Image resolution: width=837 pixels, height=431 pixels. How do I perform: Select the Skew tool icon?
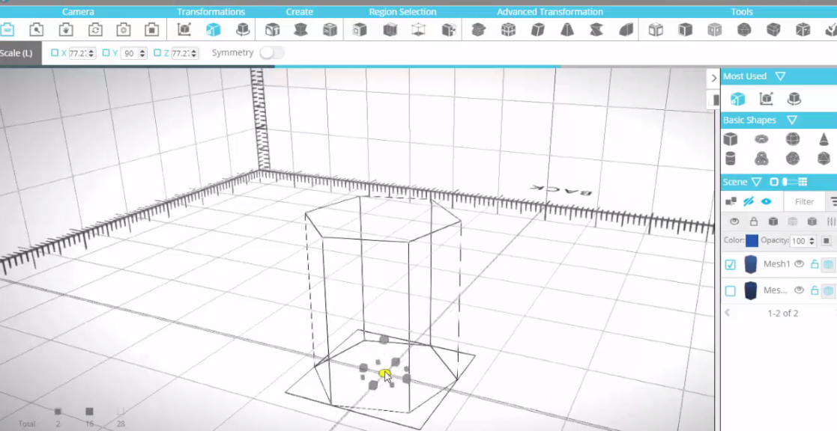pyautogui.click(x=537, y=30)
